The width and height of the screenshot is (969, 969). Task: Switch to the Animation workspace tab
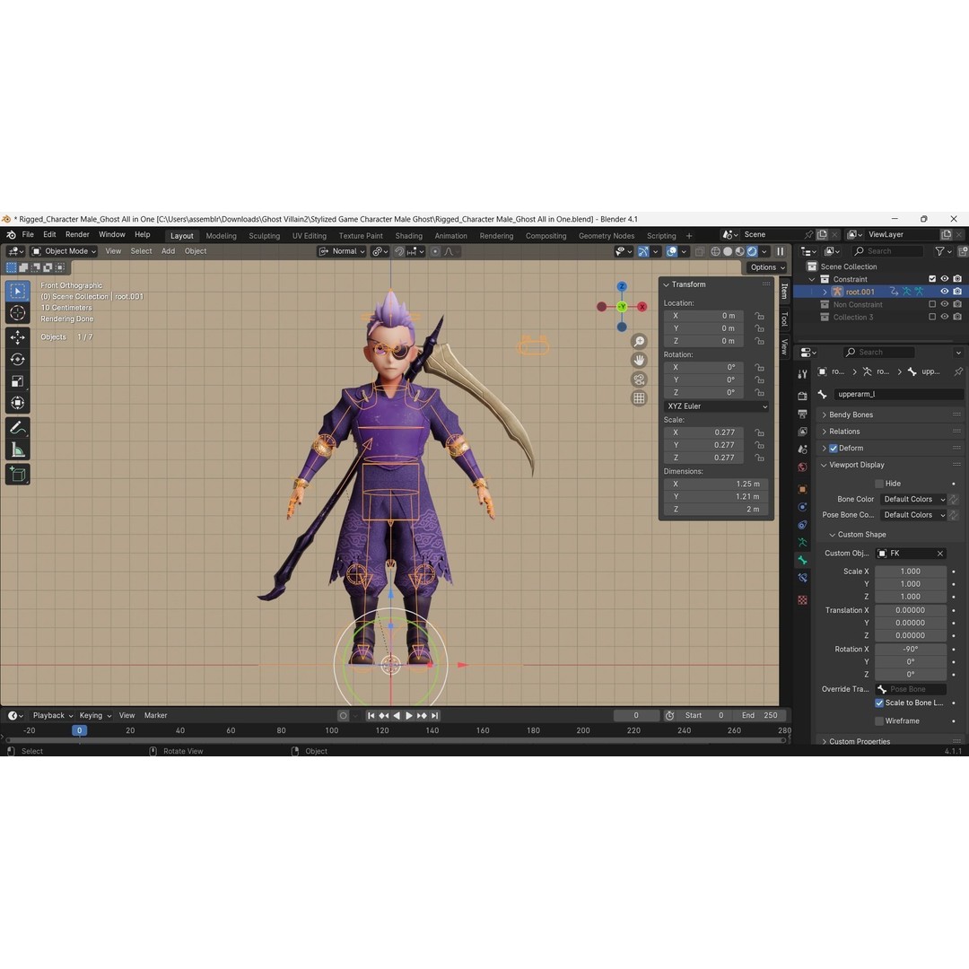point(451,235)
